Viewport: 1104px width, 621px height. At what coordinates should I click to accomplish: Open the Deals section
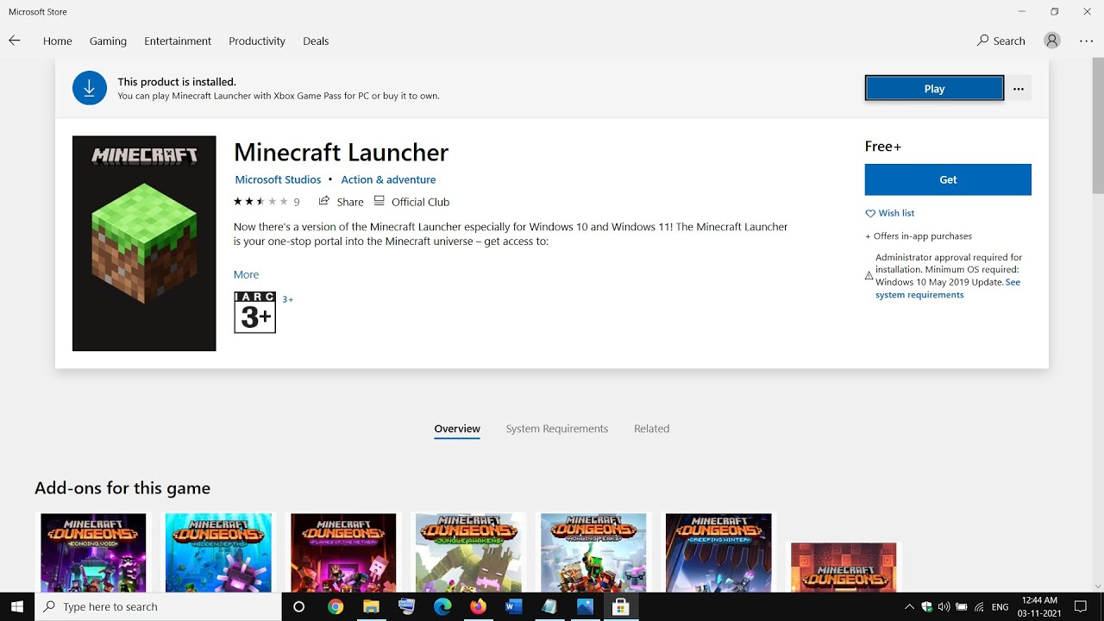click(316, 41)
